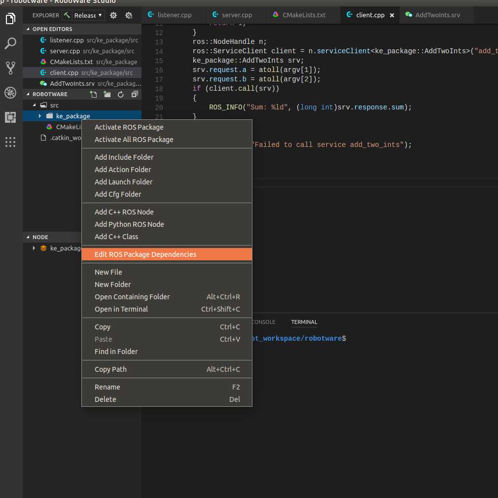The width and height of the screenshot is (498, 498).
Task: Click the New Folder icon in ROBOTWARE header
Action: click(x=107, y=94)
